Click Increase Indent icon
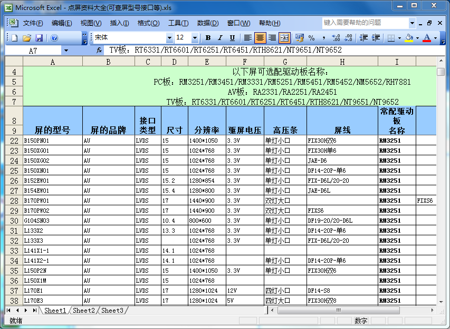The width and height of the screenshot is (450, 329). (x=376, y=38)
